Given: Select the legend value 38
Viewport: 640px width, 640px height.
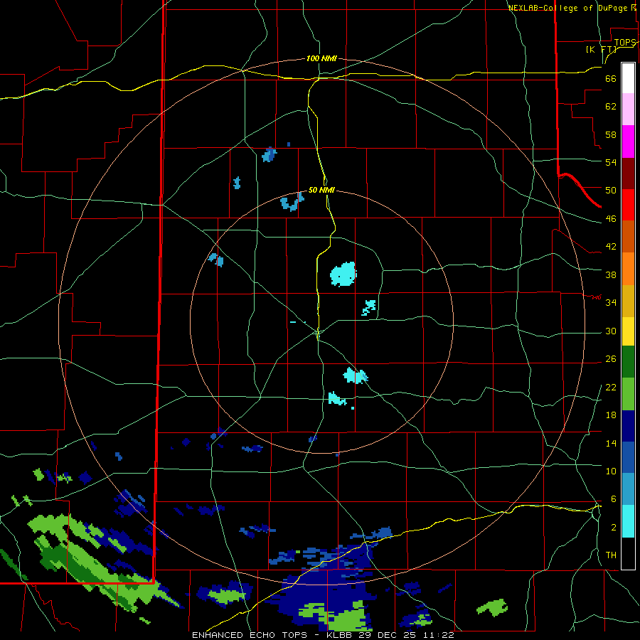Looking at the screenshot, I should coord(611,274).
